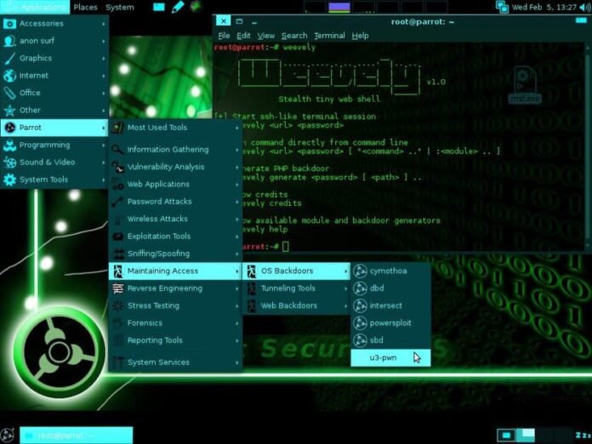Open the terminal View menu
This screenshot has width=592, height=444.
point(265,36)
